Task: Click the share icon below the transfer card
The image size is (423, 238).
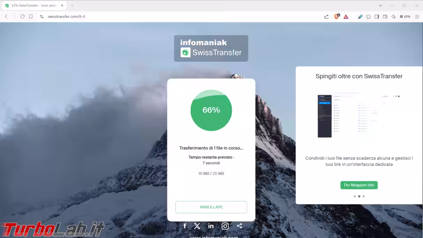Action: point(239,226)
